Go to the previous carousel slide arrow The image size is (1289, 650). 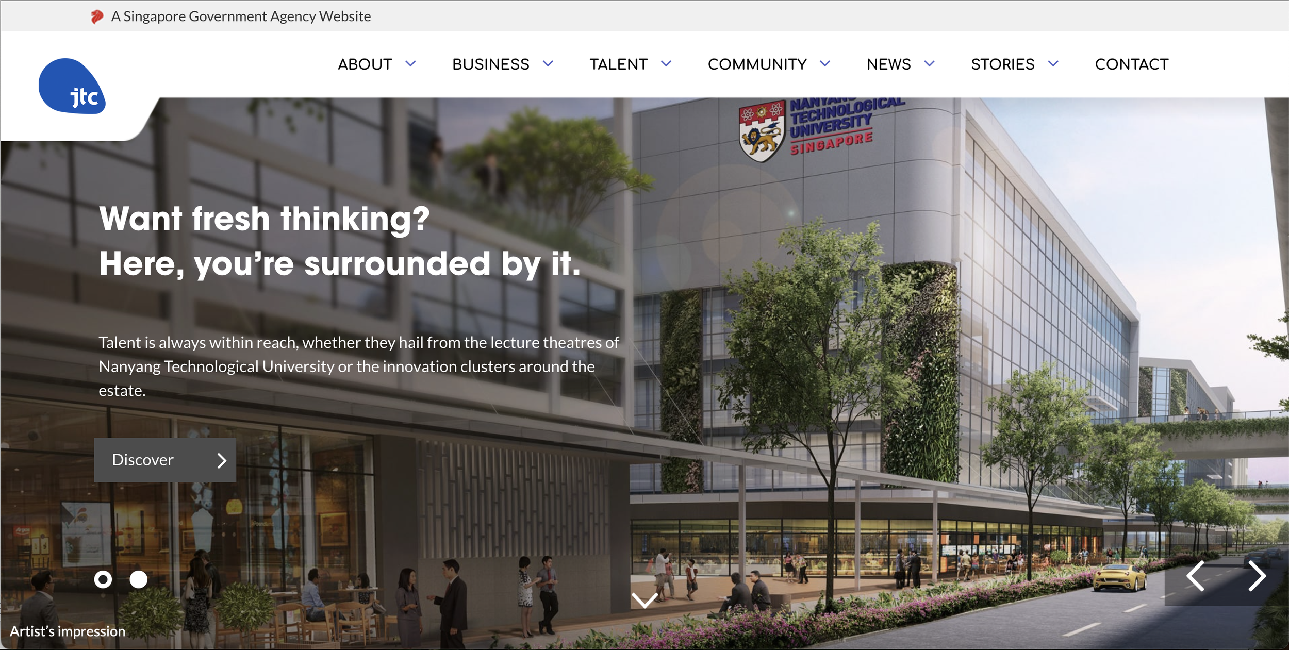click(1195, 576)
